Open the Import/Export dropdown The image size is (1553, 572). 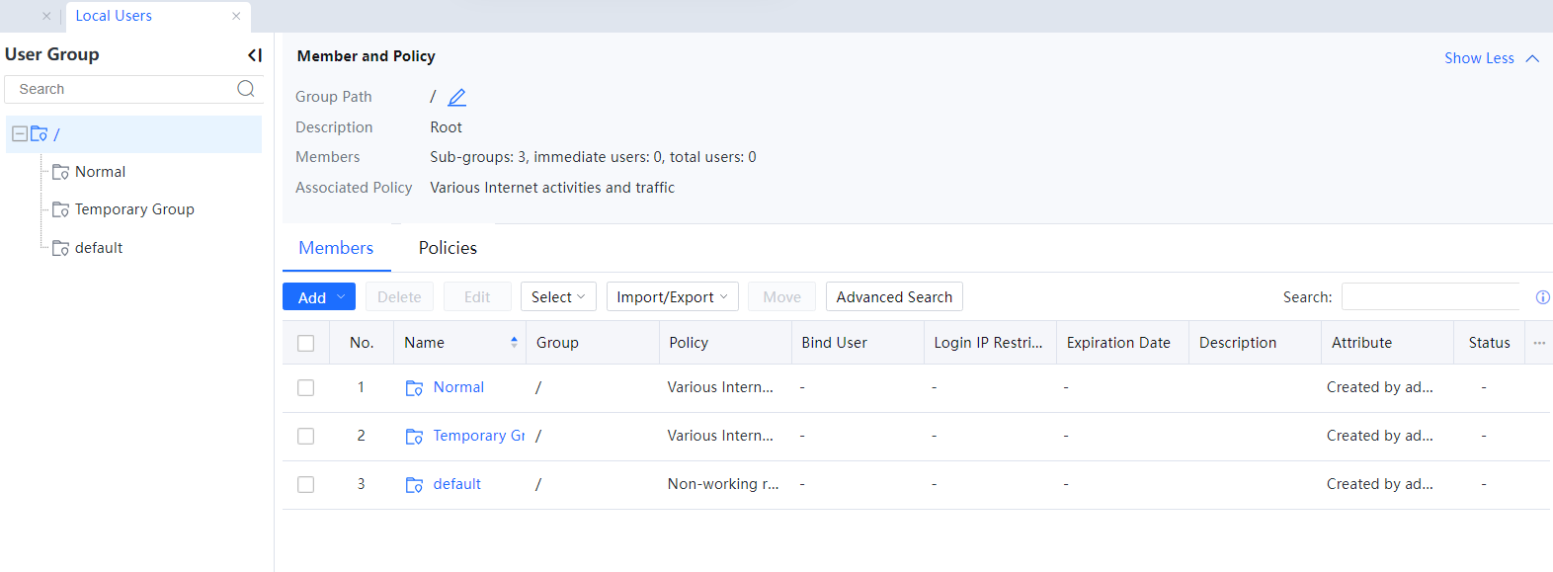coord(672,297)
